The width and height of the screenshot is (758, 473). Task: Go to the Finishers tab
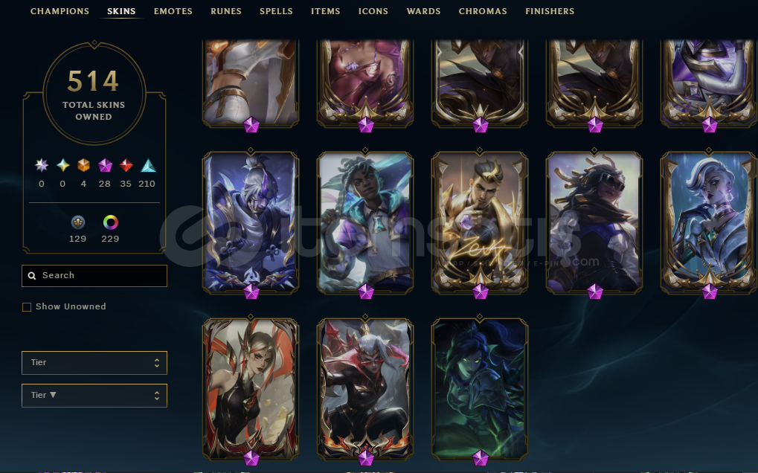pyautogui.click(x=550, y=11)
